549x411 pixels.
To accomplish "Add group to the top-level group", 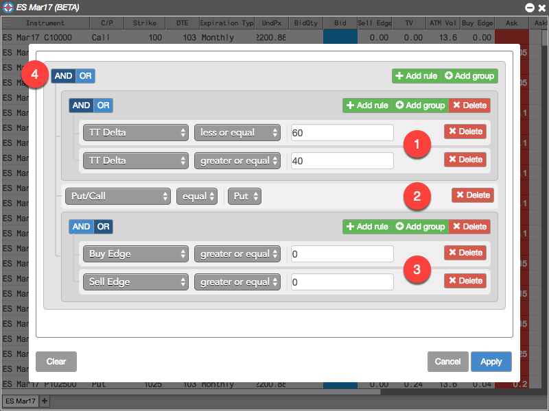I will point(469,76).
